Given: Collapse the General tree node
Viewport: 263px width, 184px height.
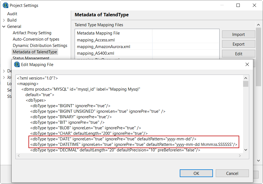Looking at the screenshot, I should (x=4, y=27).
